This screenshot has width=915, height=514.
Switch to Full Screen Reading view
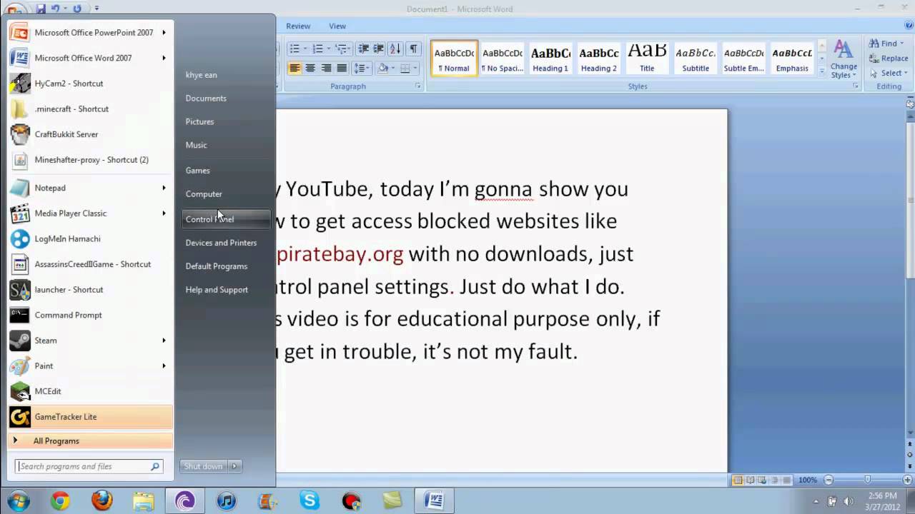click(750, 480)
